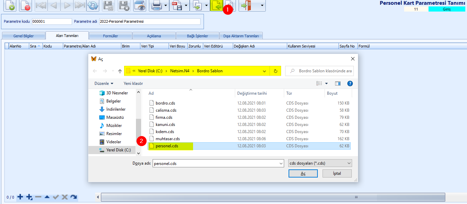The height and width of the screenshot is (204, 467).
Task: Open the Düzenle dropdown menu
Action: click(x=104, y=84)
